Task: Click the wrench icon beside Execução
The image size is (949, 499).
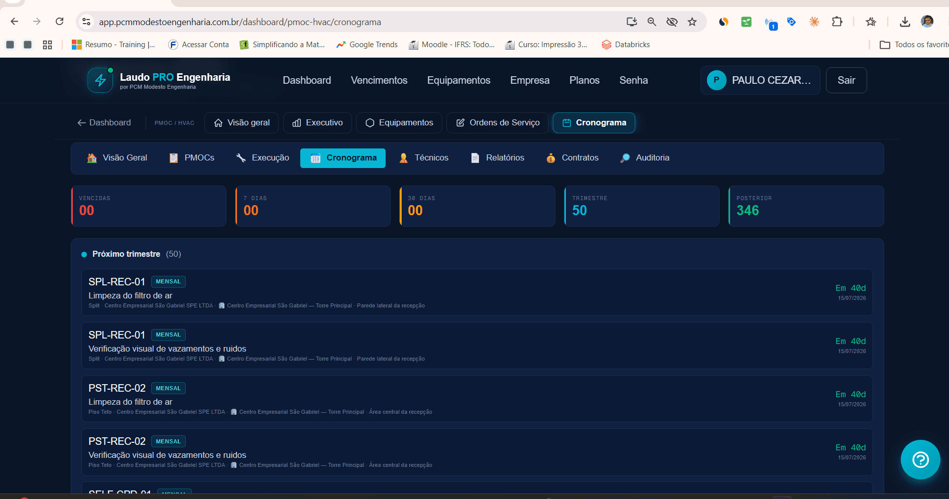Action: 241,158
